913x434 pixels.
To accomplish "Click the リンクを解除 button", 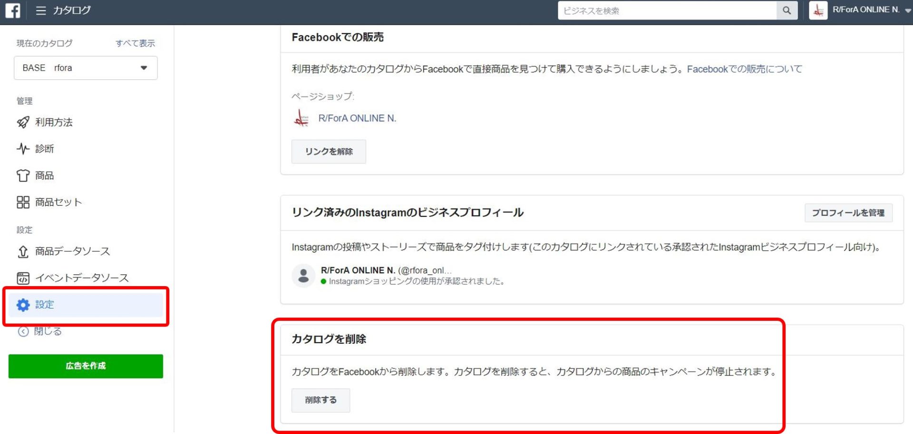I will [x=329, y=152].
